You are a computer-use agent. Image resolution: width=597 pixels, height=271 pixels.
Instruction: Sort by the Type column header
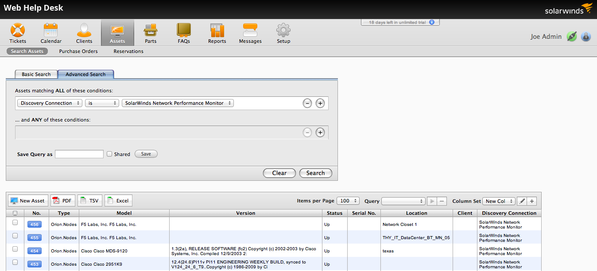pyautogui.click(x=64, y=213)
